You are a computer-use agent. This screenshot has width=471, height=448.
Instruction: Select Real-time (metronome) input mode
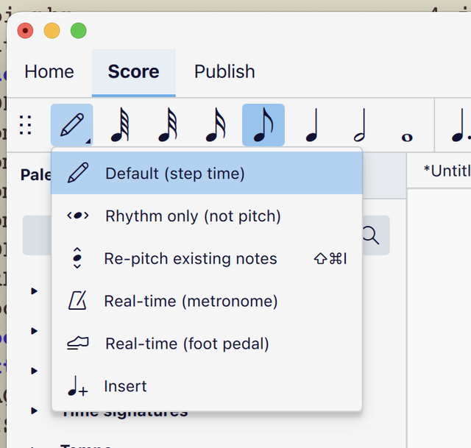coord(191,302)
